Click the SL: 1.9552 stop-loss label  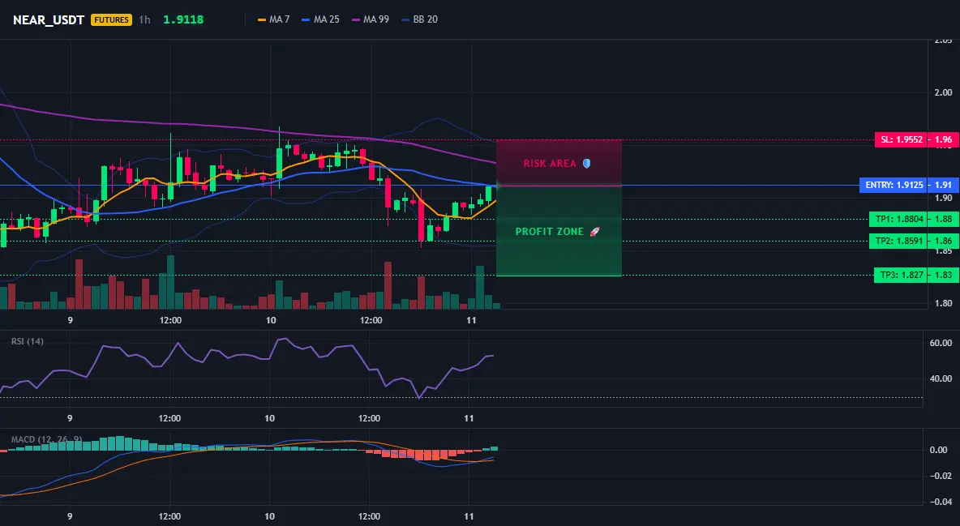click(x=902, y=139)
